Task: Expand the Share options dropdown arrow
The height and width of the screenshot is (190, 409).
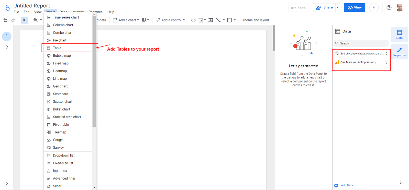Action: 338,8
